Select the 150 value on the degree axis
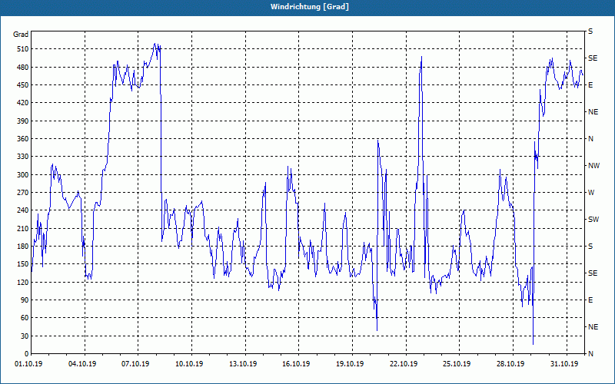615x384 pixels. tap(23, 264)
